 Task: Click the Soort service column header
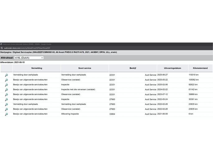pyautogui.click(x=85, y=68)
